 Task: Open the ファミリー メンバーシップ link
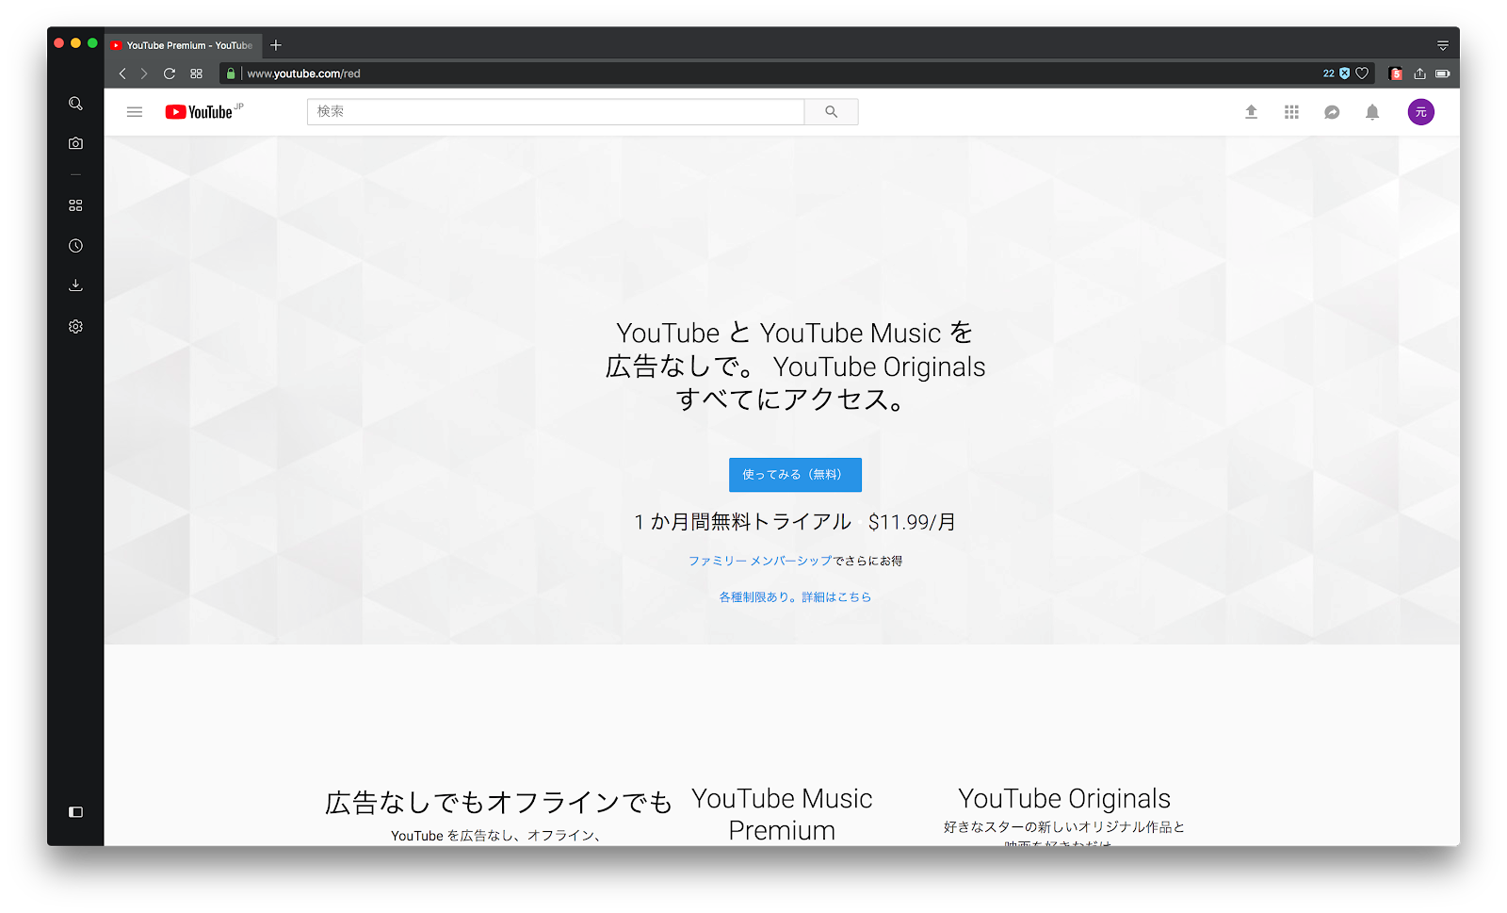point(760,561)
